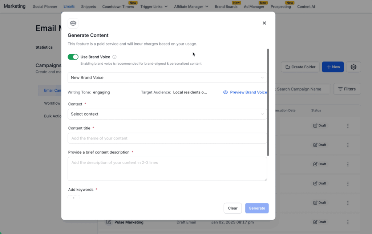Click the Filters button
The height and width of the screenshot is (234, 372).
pos(347,89)
